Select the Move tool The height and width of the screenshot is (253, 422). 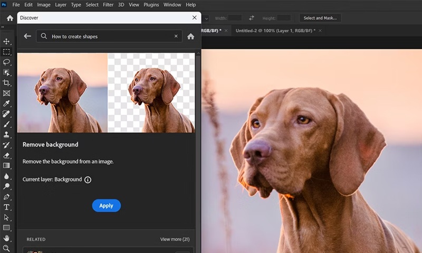[x=6, y=41]
